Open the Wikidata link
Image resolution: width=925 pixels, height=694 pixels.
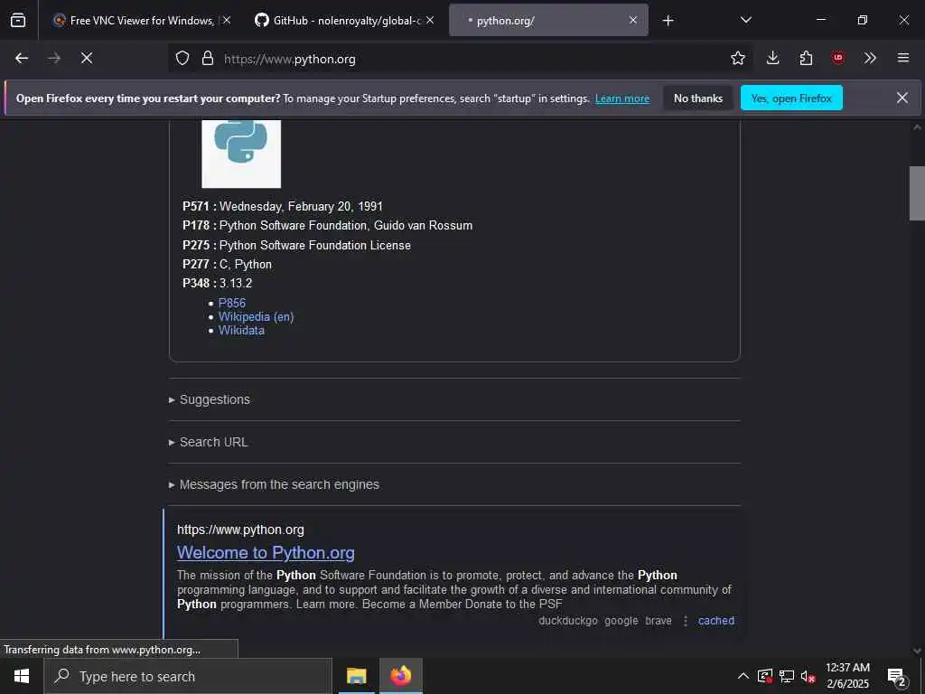click(x=241, y=331)
